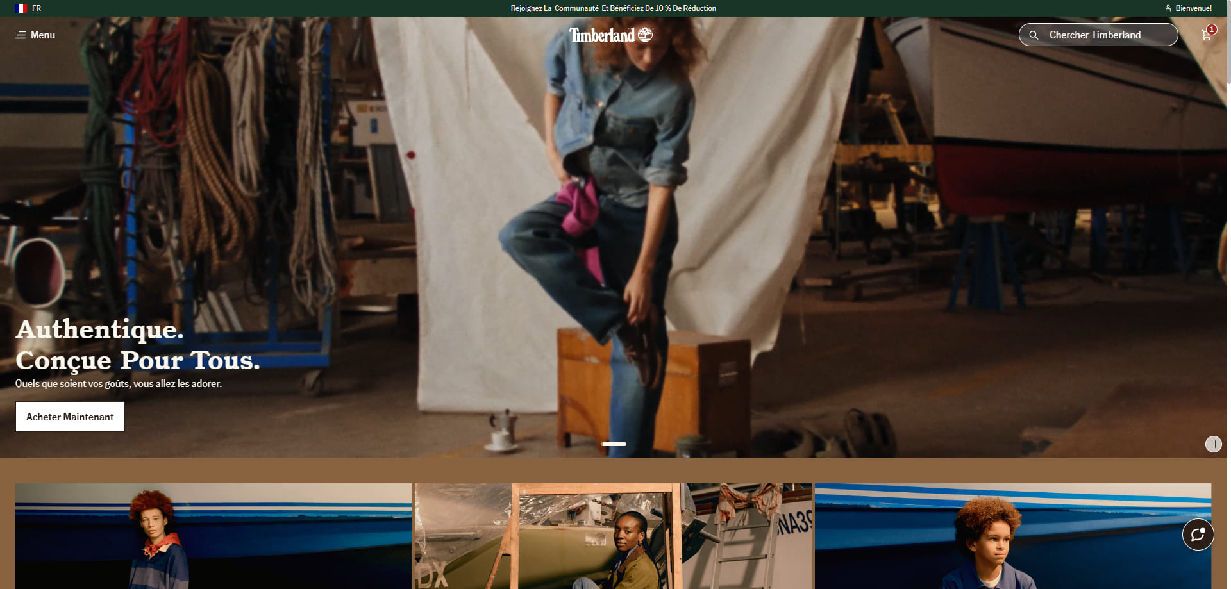The width and height of the screenshot is (1231, 589).
Task: Open the FR language selector
Action: pos(37,8)
